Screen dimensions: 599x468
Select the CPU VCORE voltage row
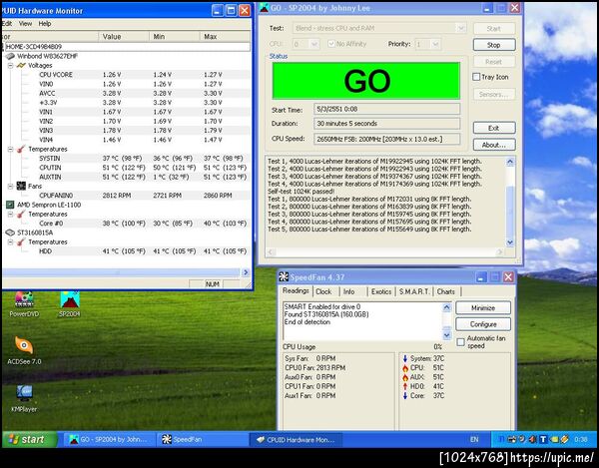click(145, 75)
